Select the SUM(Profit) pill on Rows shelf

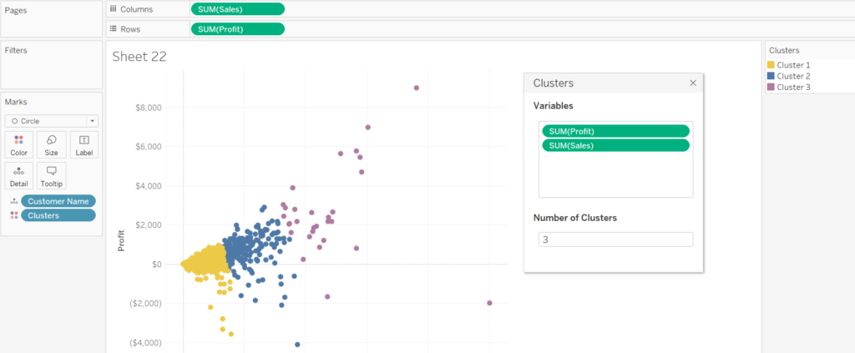click(237, 29)
